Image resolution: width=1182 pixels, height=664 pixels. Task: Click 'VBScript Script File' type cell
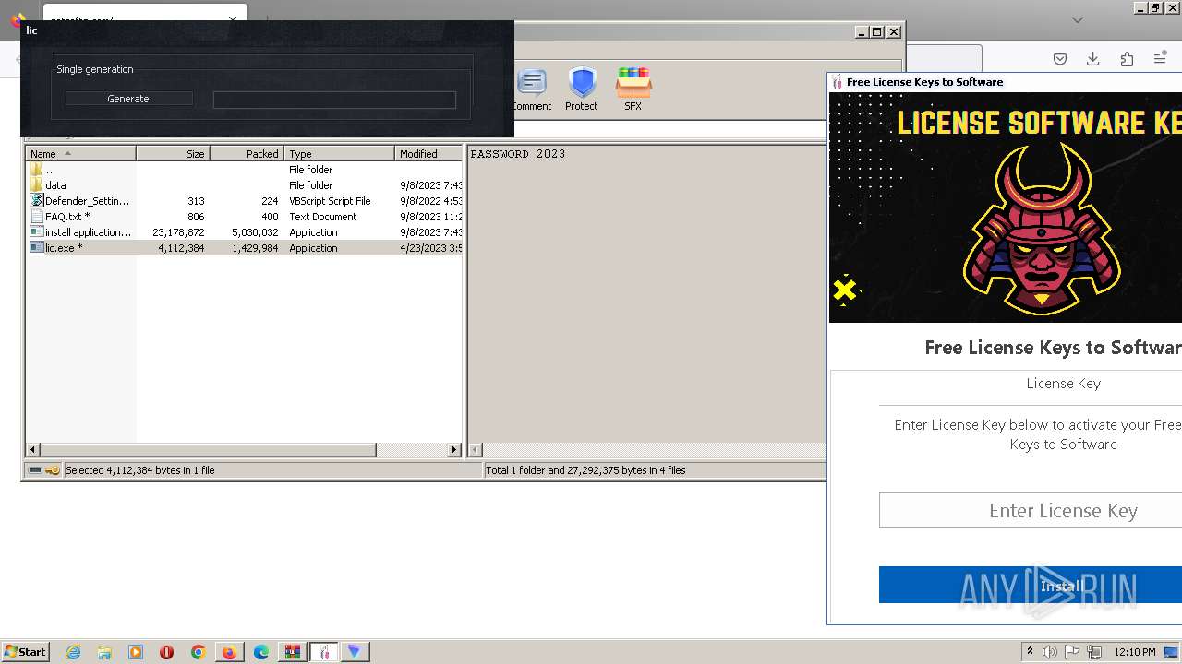[330, 201]
